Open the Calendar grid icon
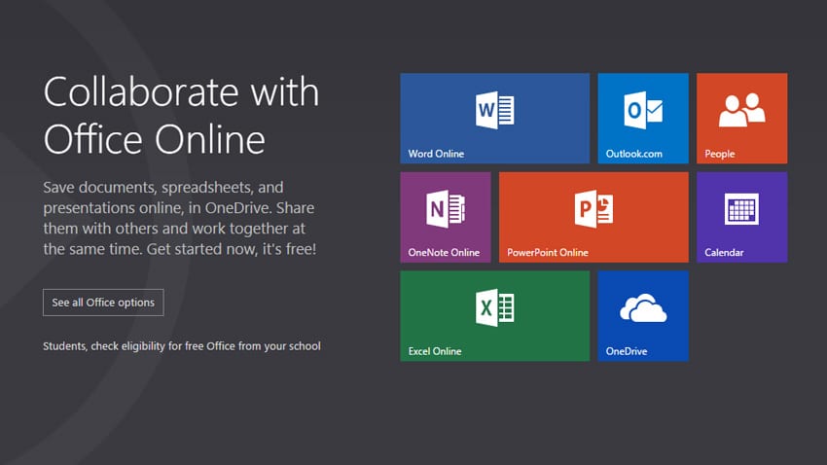 741,209
